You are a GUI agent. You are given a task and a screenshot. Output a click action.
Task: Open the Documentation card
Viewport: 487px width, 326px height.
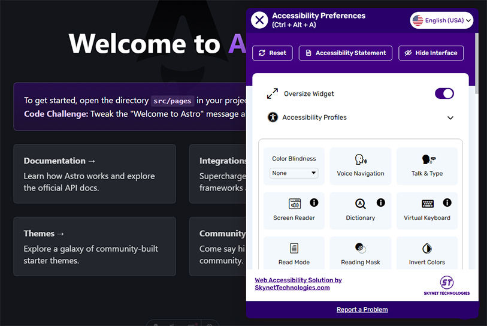[95, 174]
